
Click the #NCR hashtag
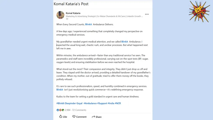click(x=118, y=103)
